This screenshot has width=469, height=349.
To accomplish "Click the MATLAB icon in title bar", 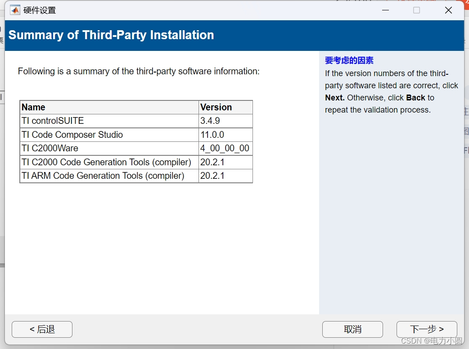I will click(x=15, y=10).
